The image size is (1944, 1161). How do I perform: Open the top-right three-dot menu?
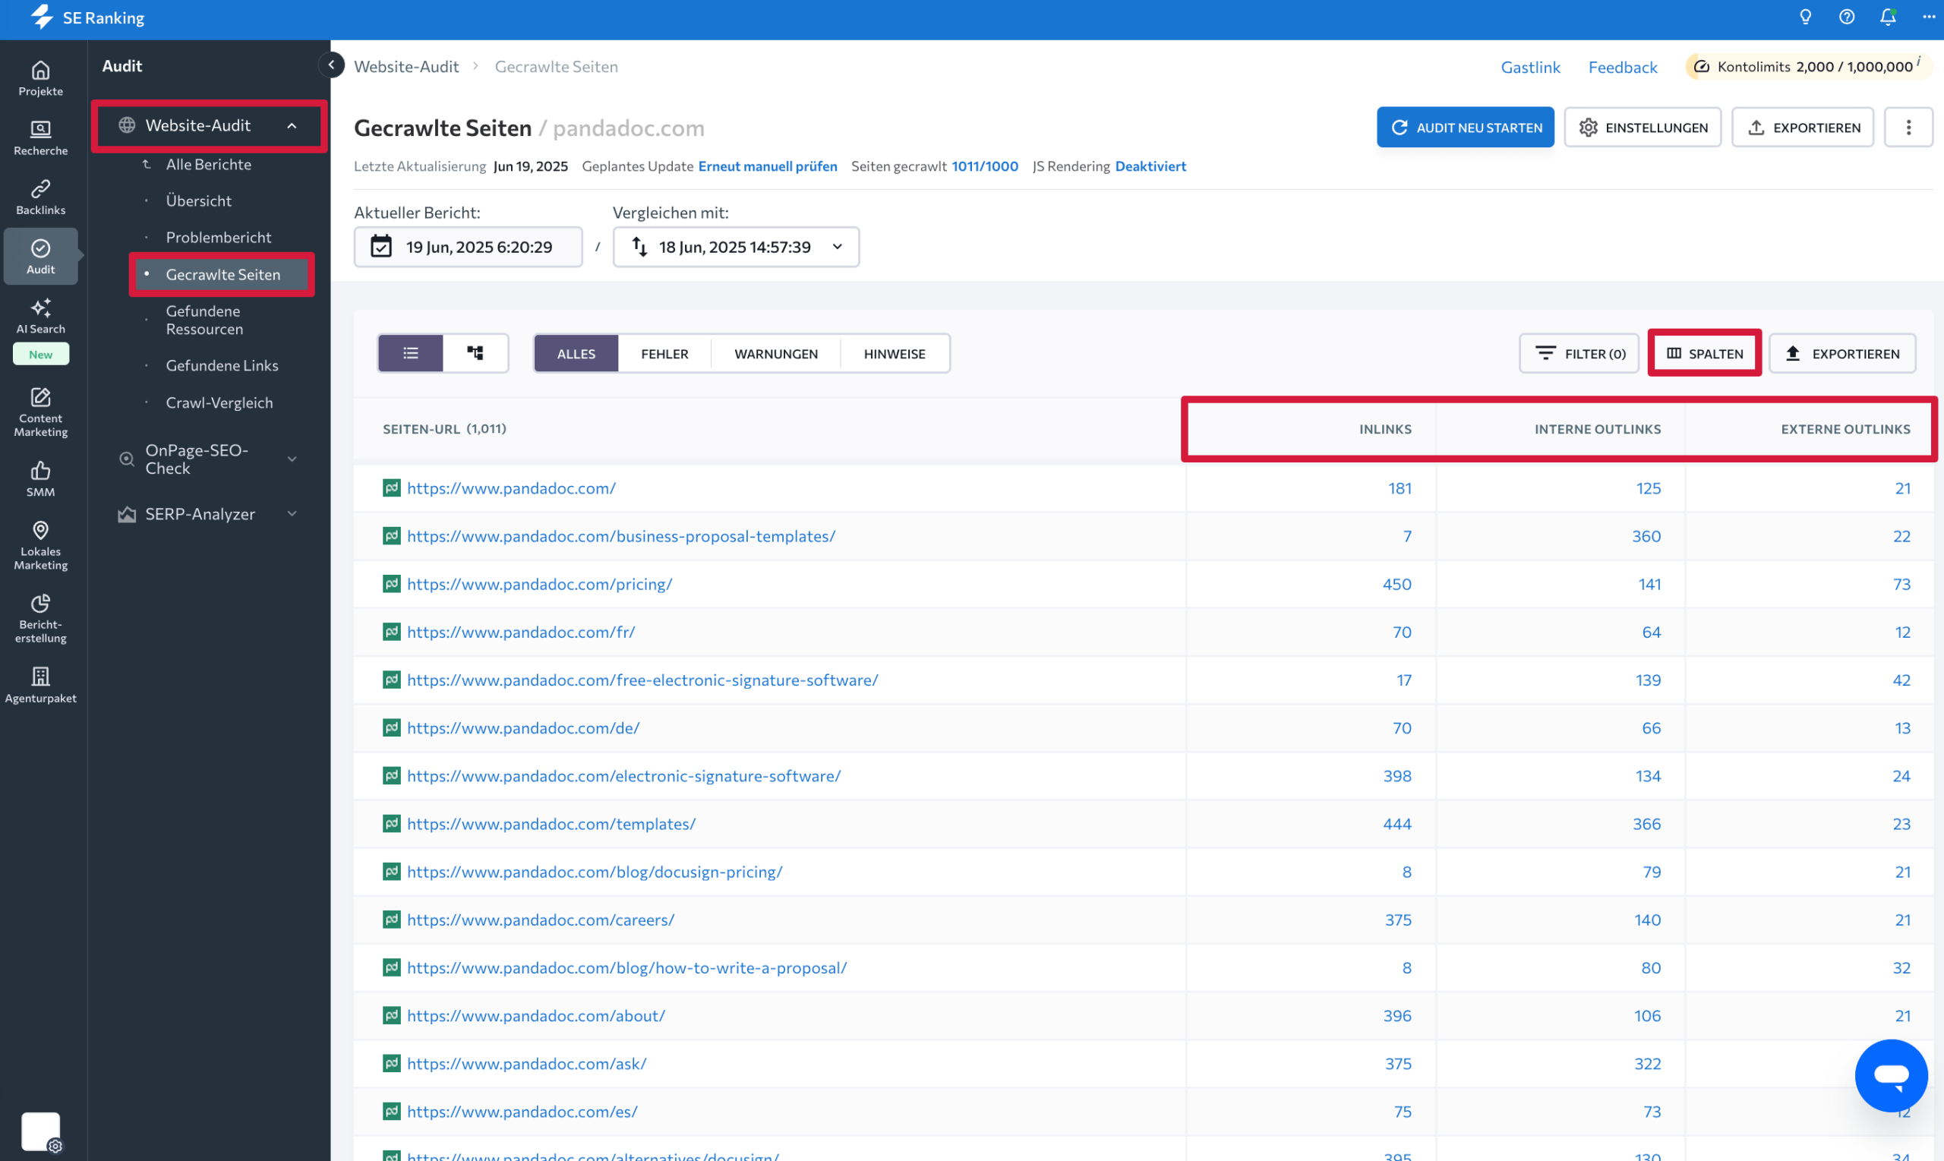coord(1928,17)
